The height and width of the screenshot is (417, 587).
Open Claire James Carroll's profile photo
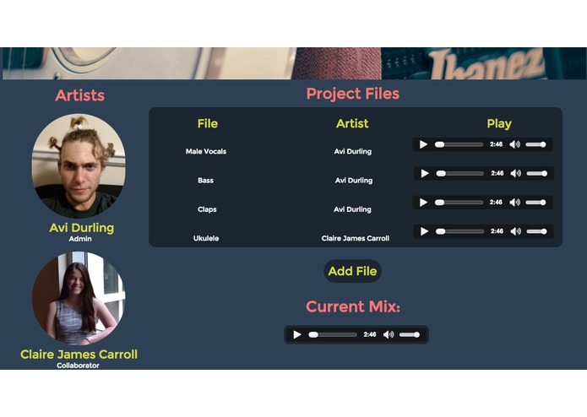pos(79,298)
